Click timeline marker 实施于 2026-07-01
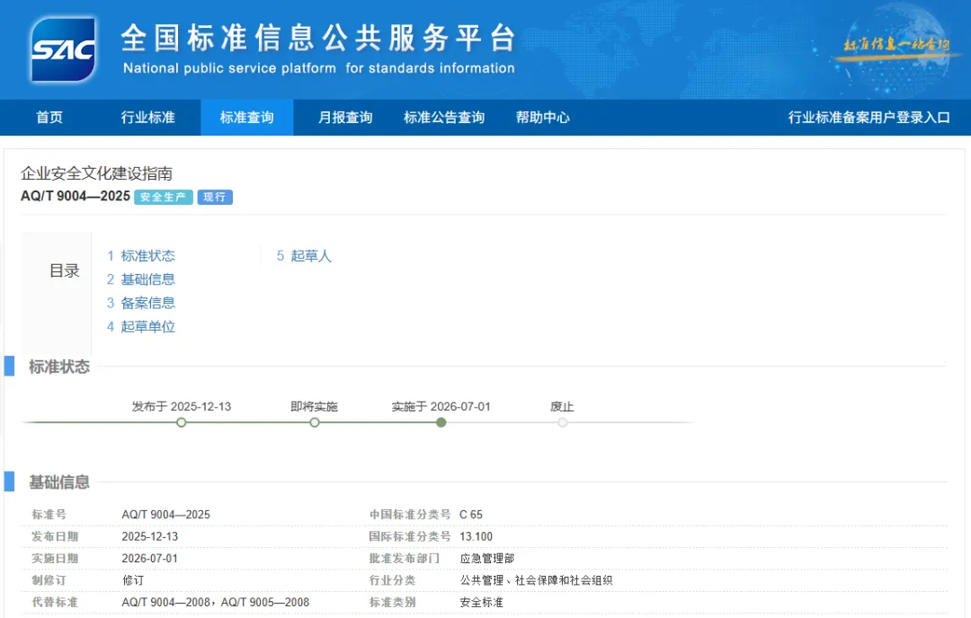The height and width of the screenshot is (618, 971). click(441, 422)
